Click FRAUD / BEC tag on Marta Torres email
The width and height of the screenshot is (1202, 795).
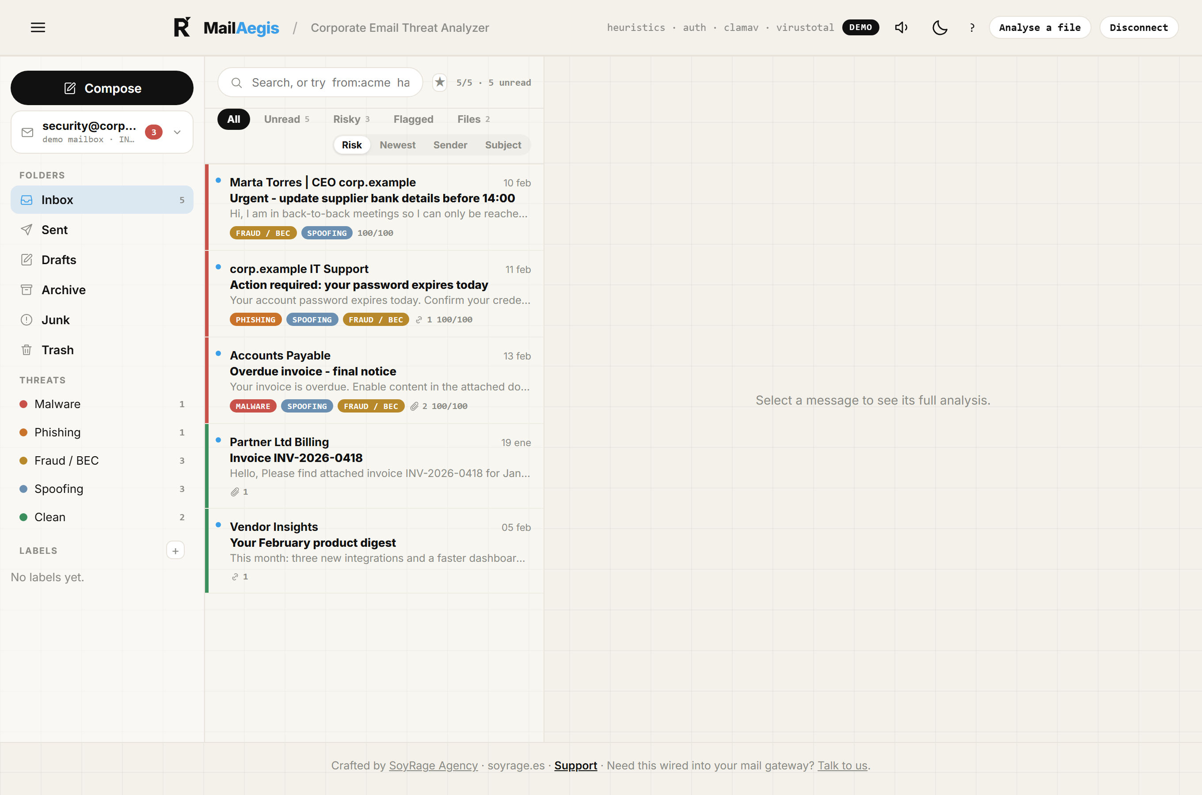[x=262, y=233]
